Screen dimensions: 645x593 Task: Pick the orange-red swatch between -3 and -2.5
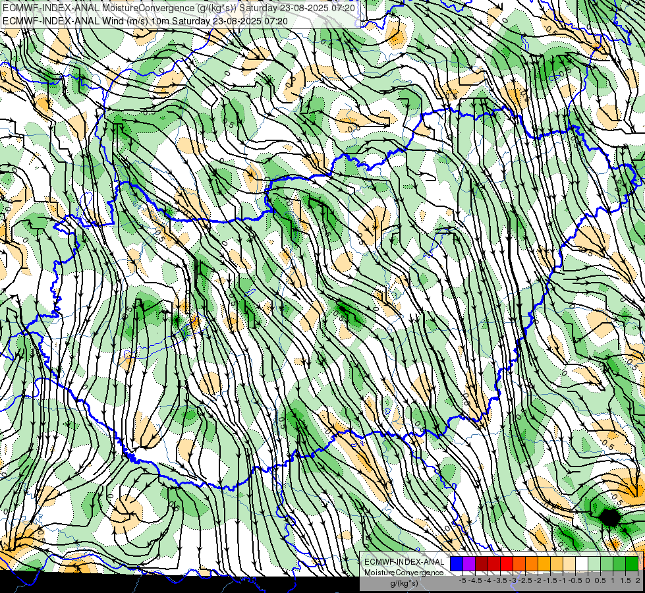point(519,563)
